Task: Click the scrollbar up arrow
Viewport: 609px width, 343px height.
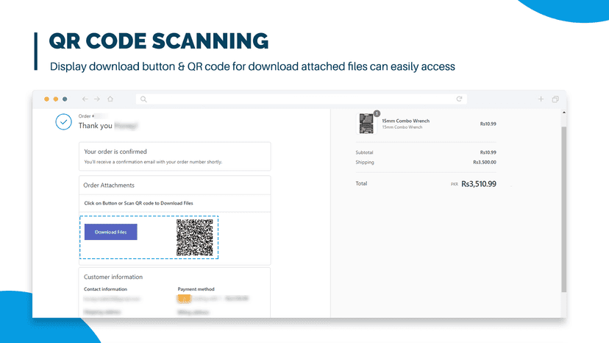Action: (564, 113)
